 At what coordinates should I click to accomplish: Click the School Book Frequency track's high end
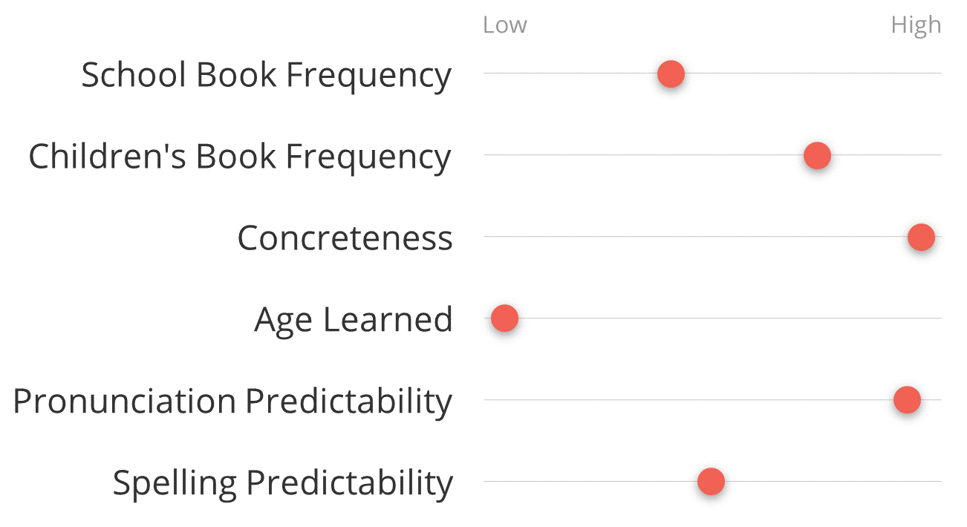936,73
